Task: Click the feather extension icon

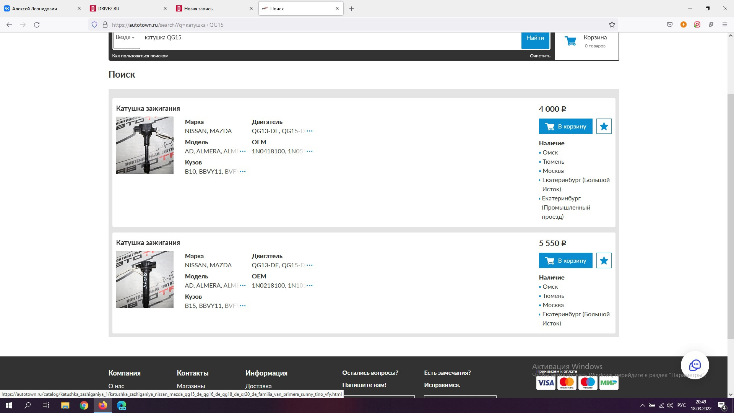Action: [x=711, y=25]
